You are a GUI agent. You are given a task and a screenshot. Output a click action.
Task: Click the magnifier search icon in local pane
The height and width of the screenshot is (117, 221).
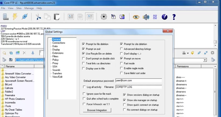[x=4, y=53]
